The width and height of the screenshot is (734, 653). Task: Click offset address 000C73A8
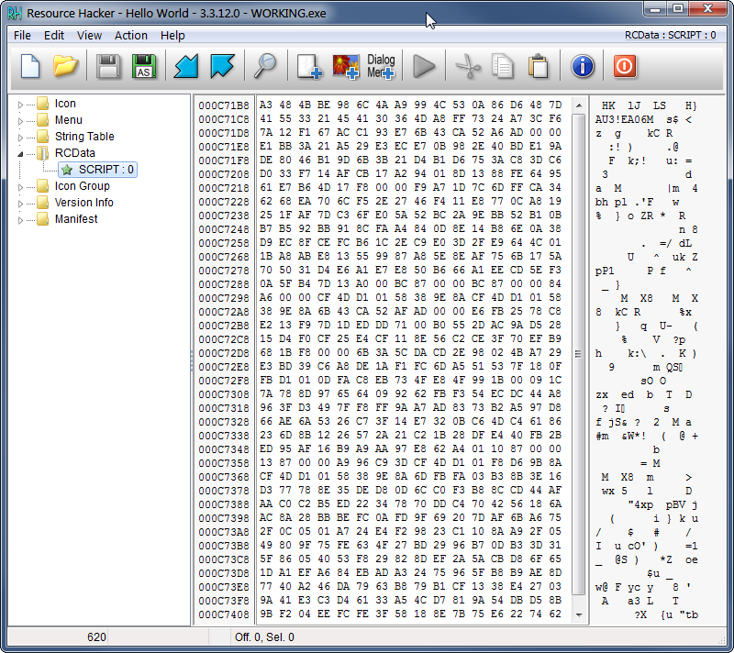[224, 532]
